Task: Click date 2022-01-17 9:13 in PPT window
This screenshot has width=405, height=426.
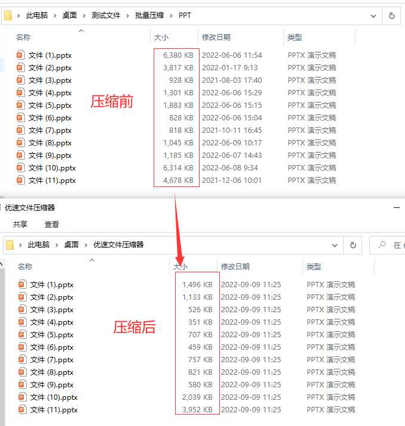Action: tap(230, 68)
